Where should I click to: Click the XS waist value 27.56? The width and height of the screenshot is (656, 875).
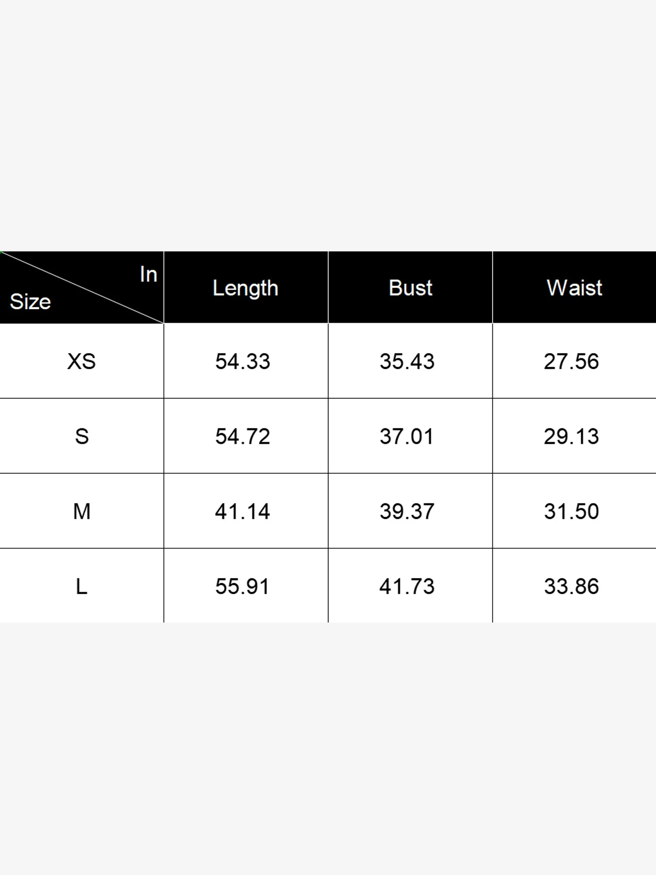(571, 361)
